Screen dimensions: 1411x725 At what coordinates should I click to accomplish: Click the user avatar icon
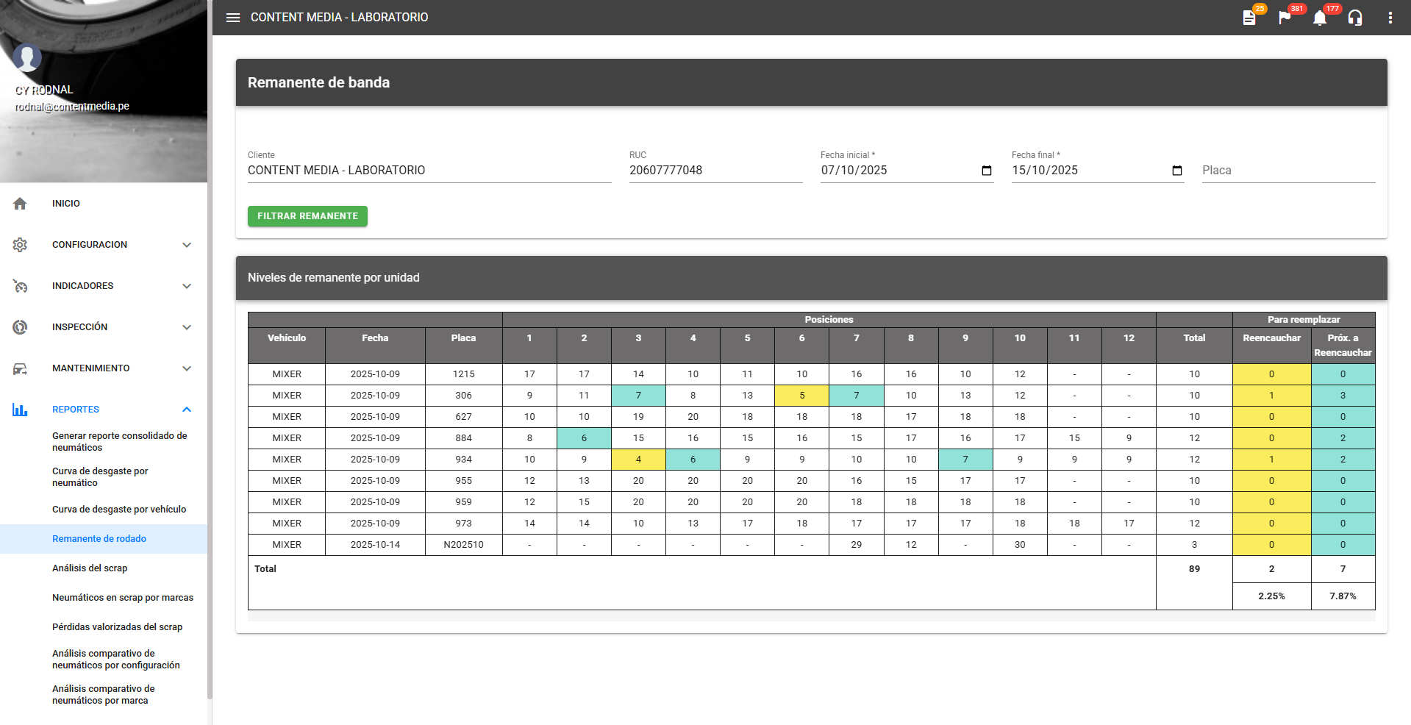point(27,57)
